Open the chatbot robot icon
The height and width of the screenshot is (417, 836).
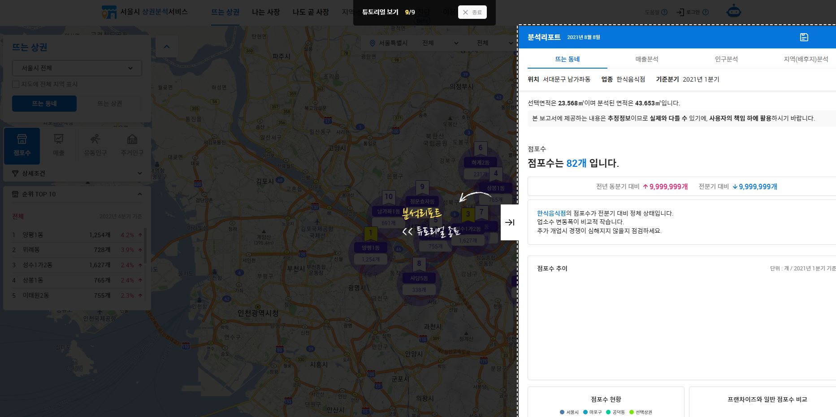(x=734, y=11)
